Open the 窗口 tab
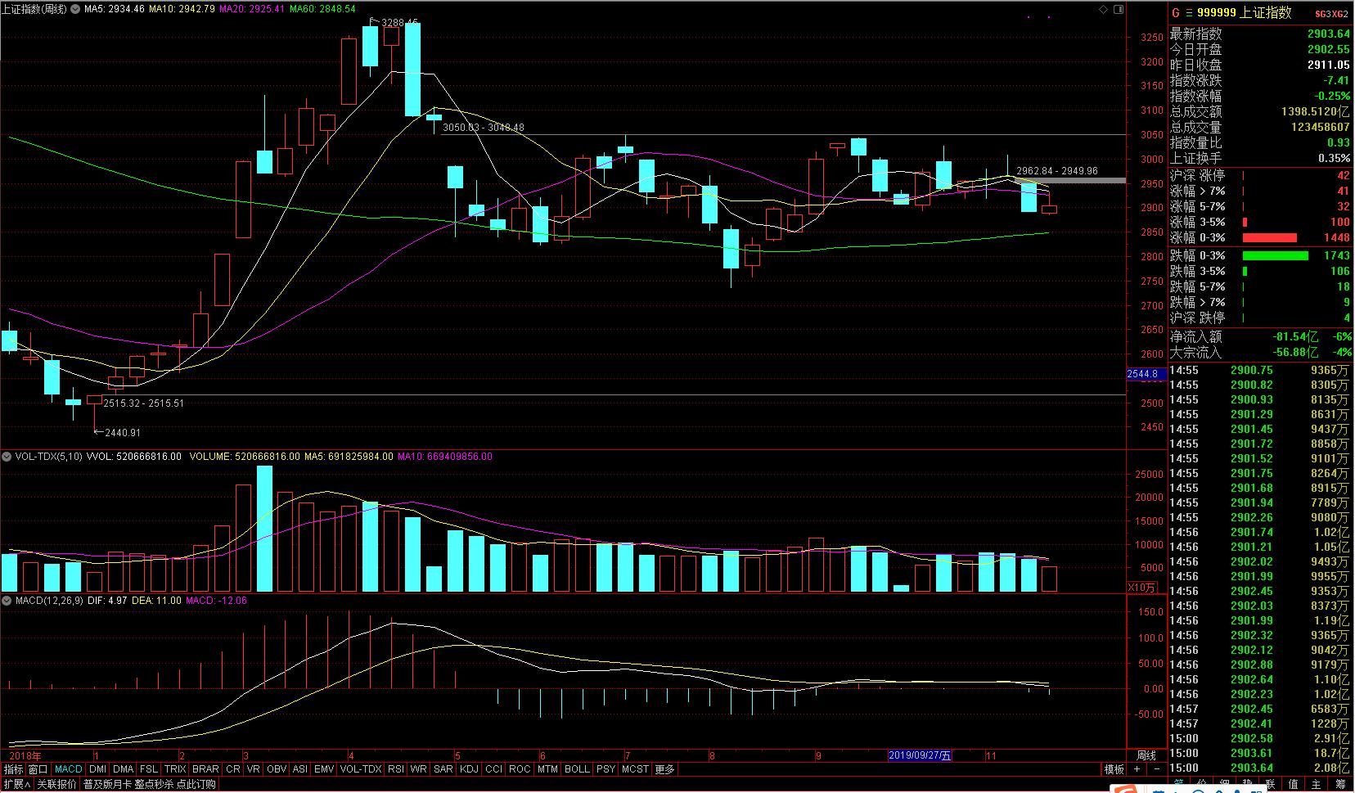Image resolution: width=1355 pixels, height=793 pixels. (x=38, y=769)
